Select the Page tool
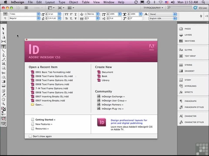209x156 pixels. 3,37
